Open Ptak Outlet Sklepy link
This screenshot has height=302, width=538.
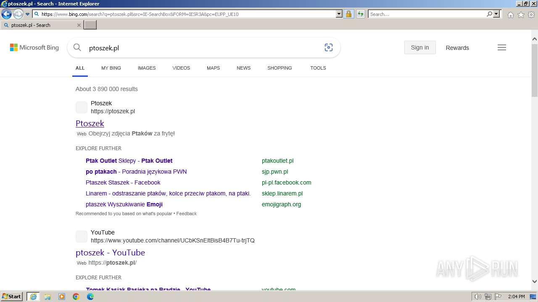(x=129, y=161)
